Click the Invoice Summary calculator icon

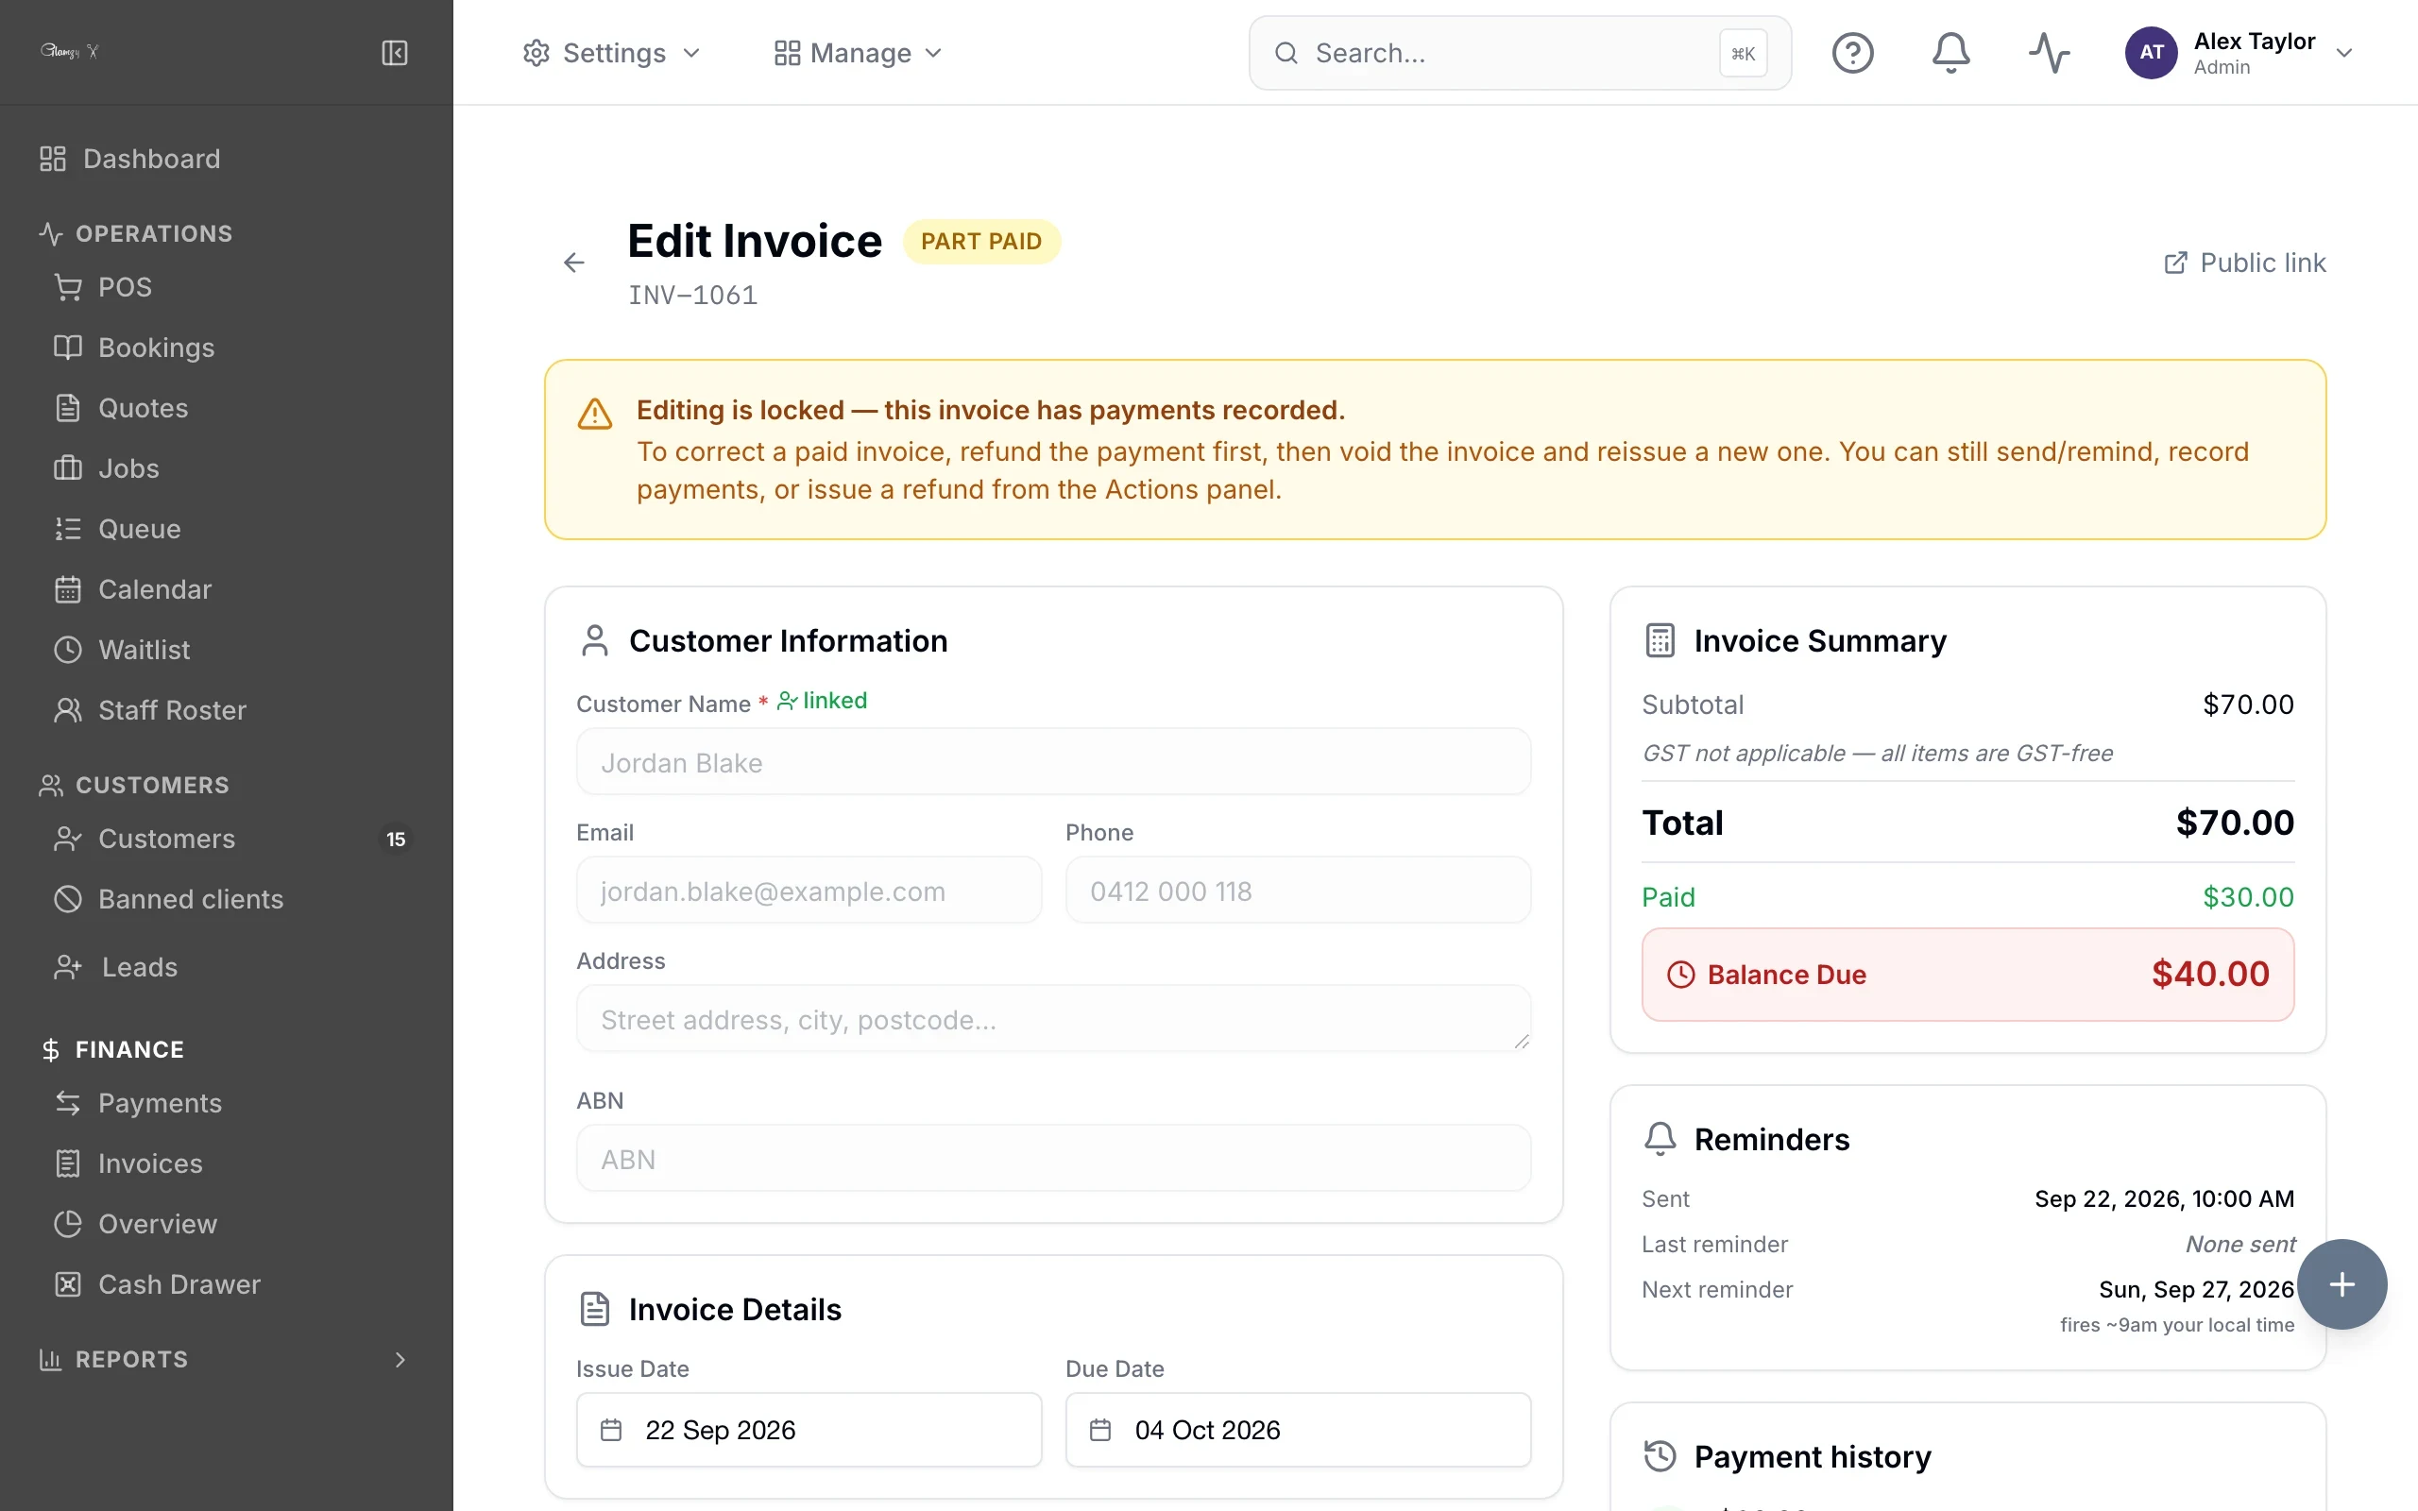(1660, 640)
